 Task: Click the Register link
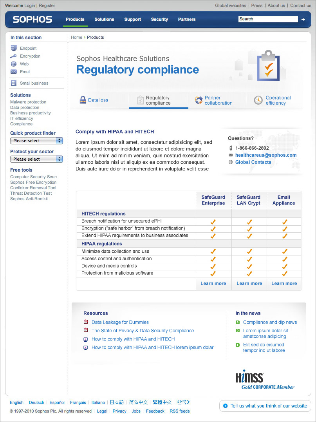(x=47, y=5)
